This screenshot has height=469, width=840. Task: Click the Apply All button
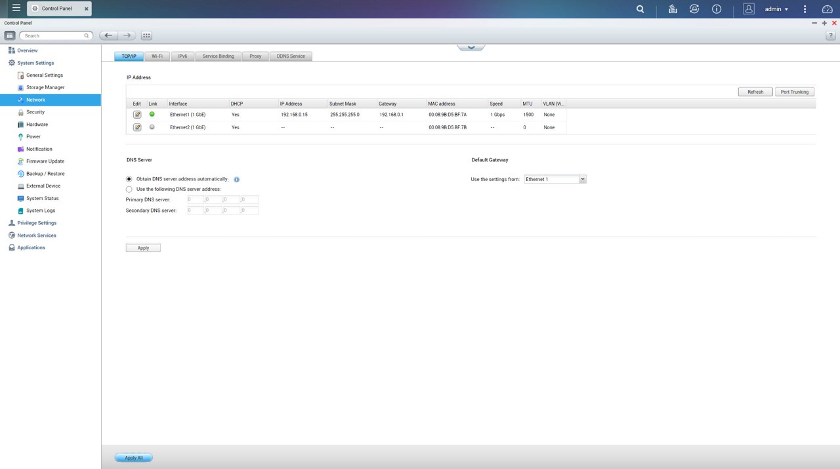click(134, 458)
